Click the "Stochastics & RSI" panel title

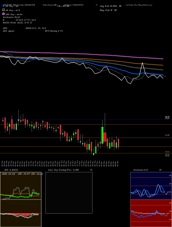click(x=147, y=170)
